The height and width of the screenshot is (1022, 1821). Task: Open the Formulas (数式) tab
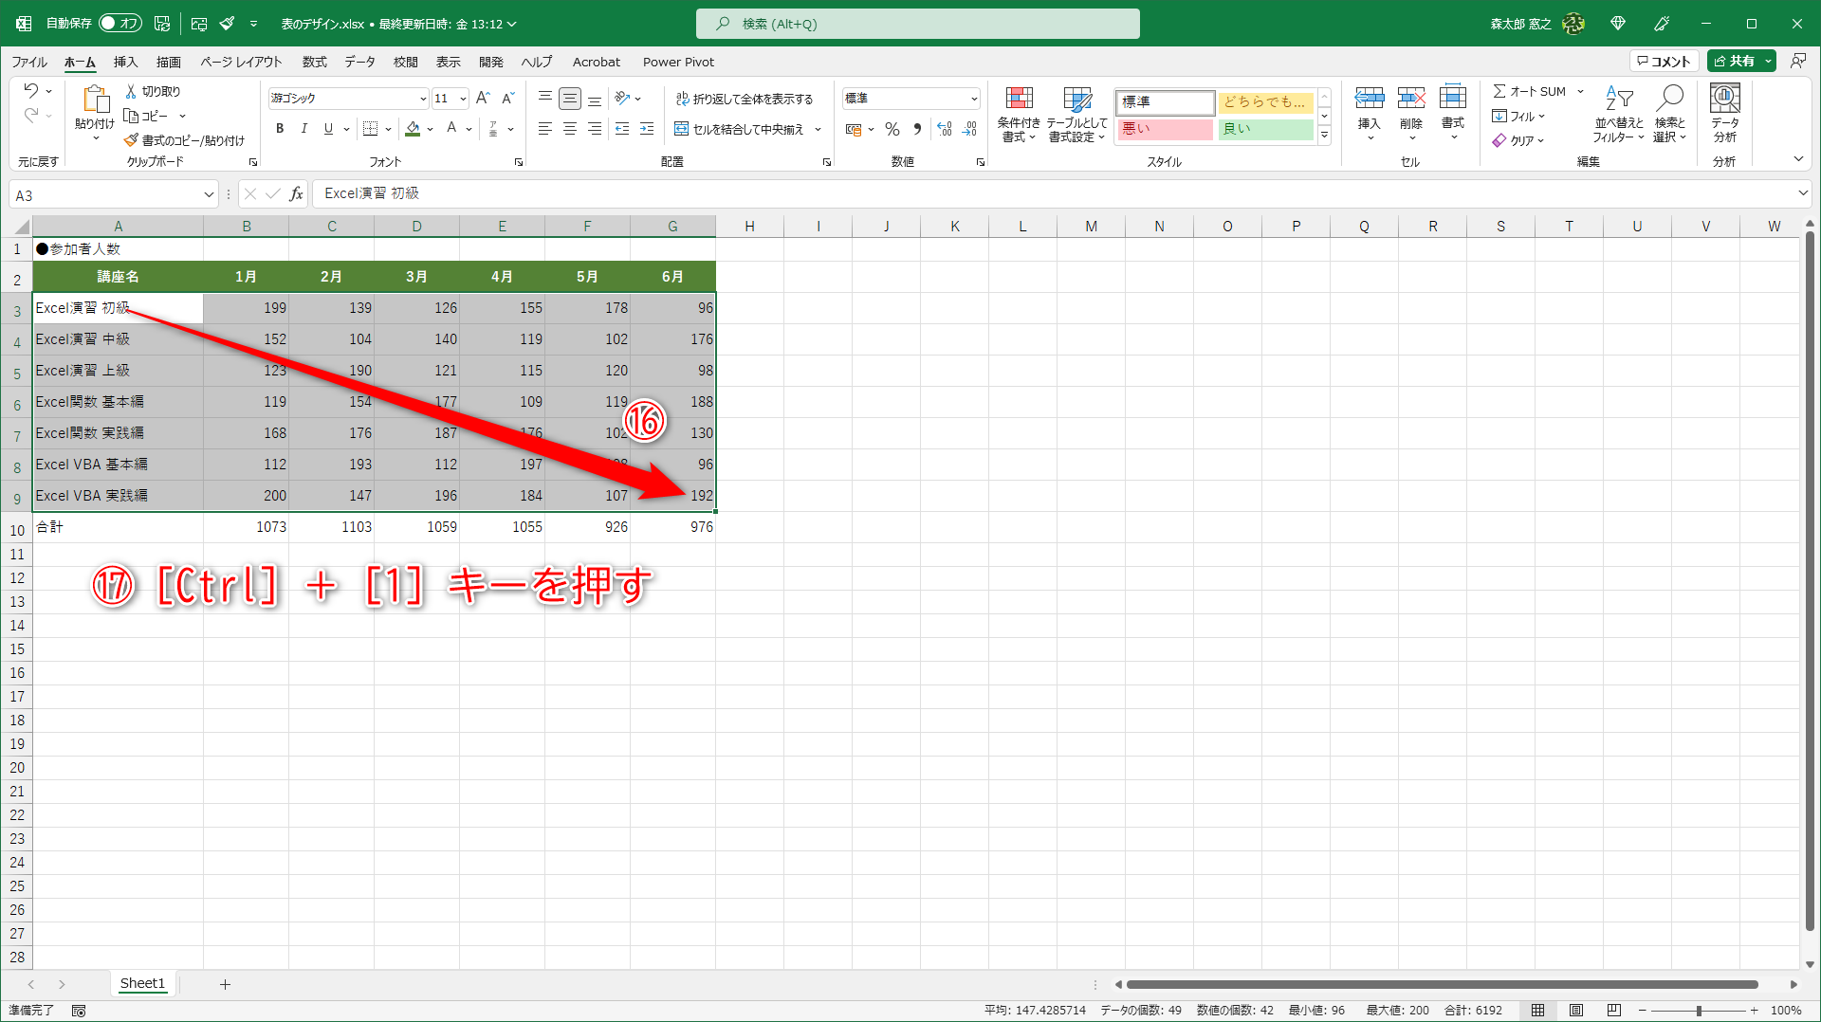pos(314,62)
